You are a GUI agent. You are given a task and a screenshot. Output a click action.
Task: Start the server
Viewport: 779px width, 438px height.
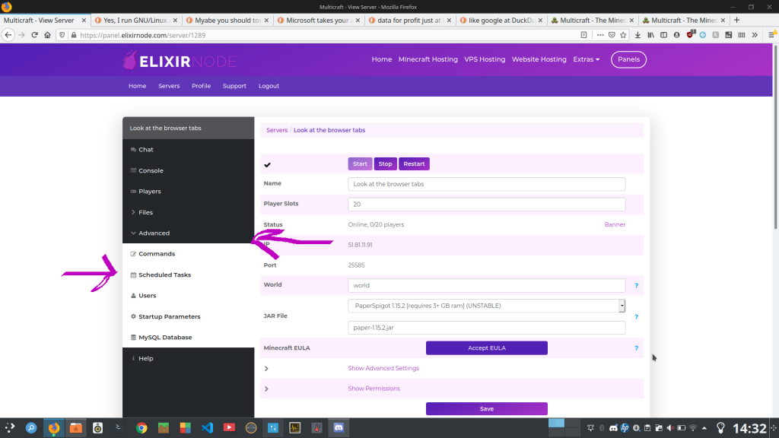click(x=360, y=164)
